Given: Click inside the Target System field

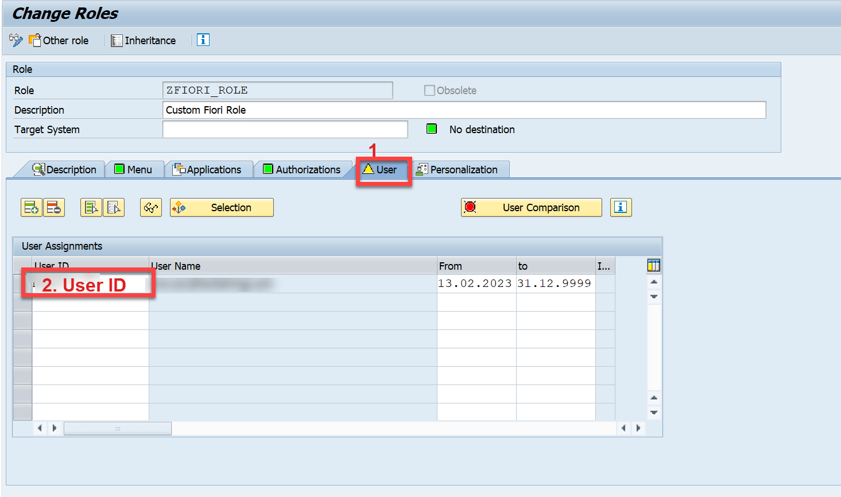Looking at the screenshot, I should (x=285, y=129).
